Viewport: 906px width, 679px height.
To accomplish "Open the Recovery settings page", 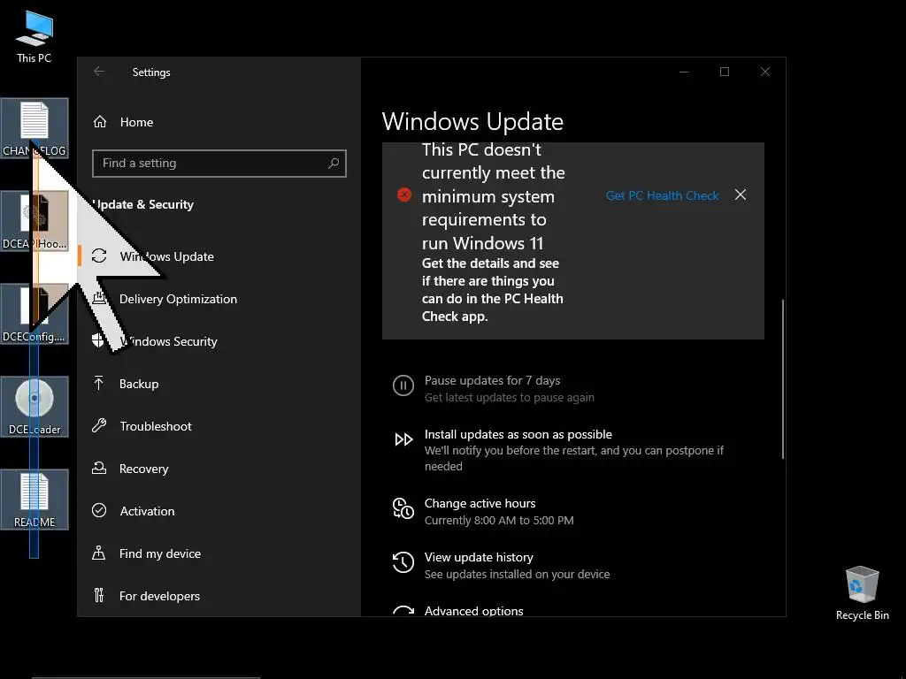I will (144, 469).
